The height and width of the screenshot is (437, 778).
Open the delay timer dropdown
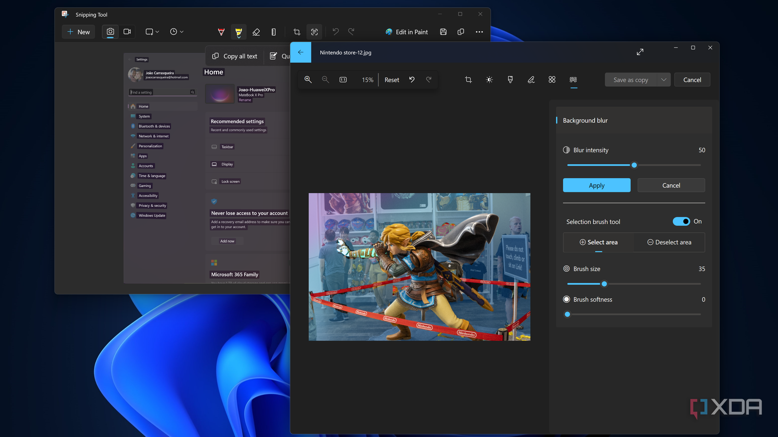click(x=177, y=32)
